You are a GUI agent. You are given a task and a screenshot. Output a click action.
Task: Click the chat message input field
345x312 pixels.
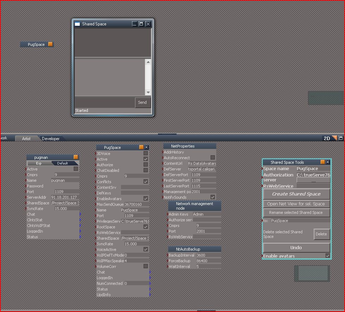105,102
